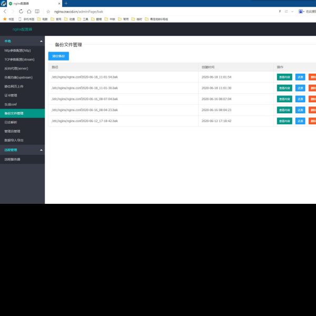Collapse the 本地 sidebar group arrow

[41, 41]
